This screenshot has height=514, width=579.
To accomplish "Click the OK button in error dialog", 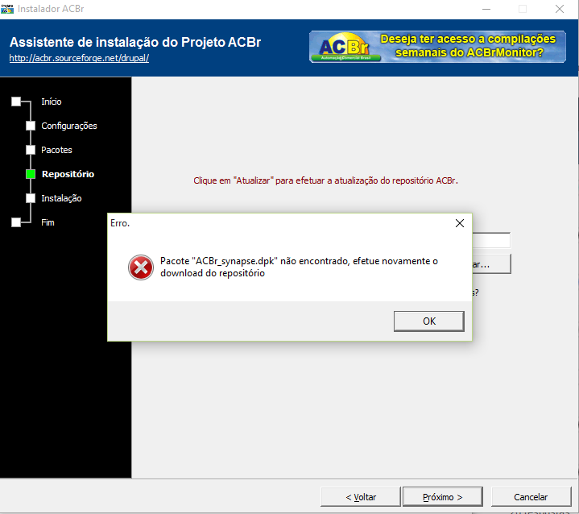I will click(x=428, y=321).
